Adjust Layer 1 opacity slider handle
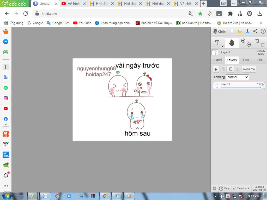 coord(262,87)
